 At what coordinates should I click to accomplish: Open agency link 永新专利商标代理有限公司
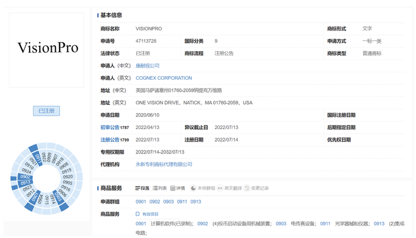click(163, 164)
